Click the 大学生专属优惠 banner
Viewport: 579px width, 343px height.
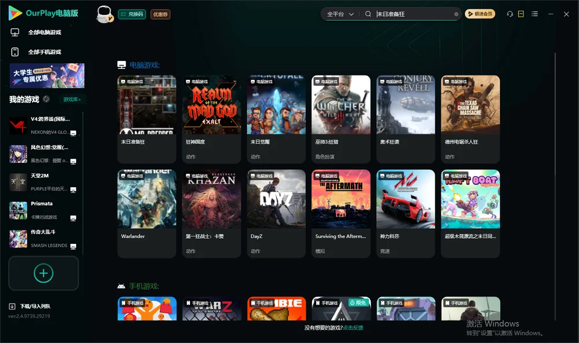point(47,76)
